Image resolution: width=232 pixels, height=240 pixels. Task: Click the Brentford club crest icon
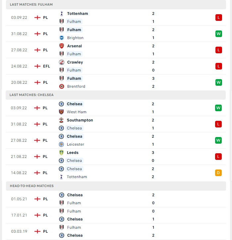pos(62,86)
